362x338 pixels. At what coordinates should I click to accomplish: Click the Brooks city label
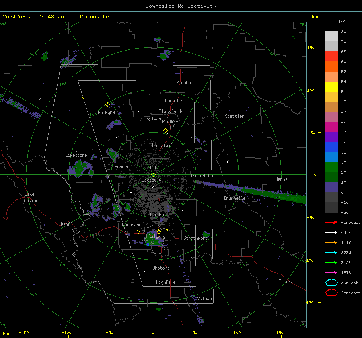(286, 281)
